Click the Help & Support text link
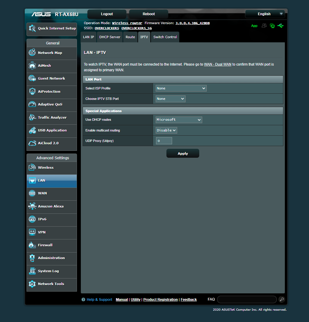 [x=99, y=300]
